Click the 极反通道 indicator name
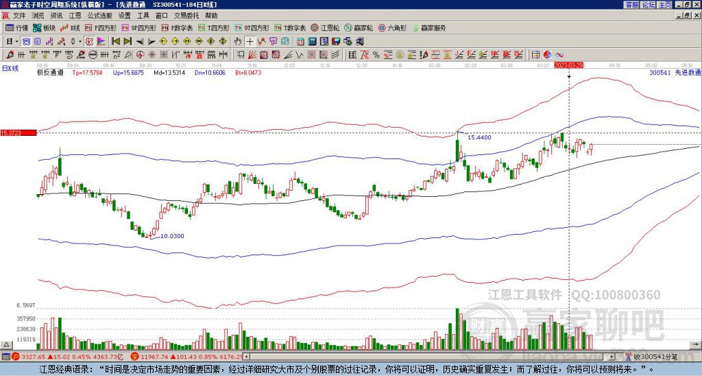The image size is (702, 376). pyautogui.click(x=50, y=72)
